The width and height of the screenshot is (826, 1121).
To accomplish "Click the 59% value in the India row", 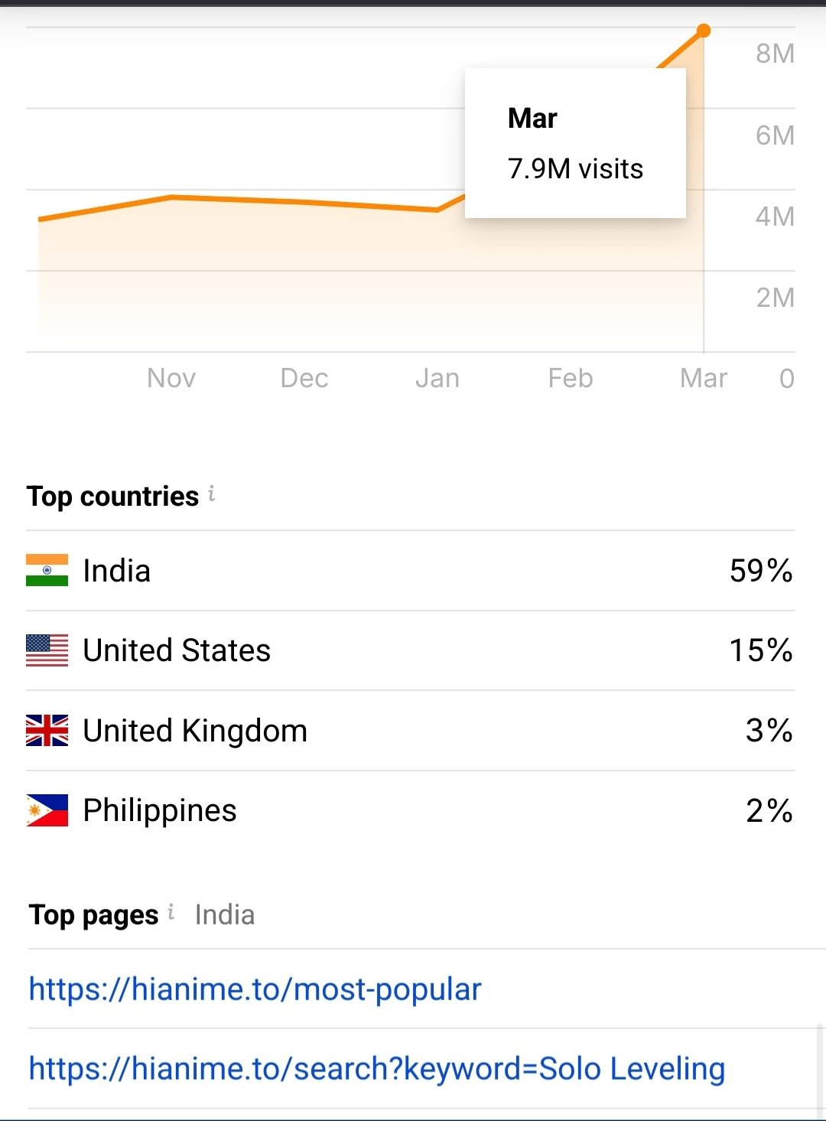I will 760,571.
